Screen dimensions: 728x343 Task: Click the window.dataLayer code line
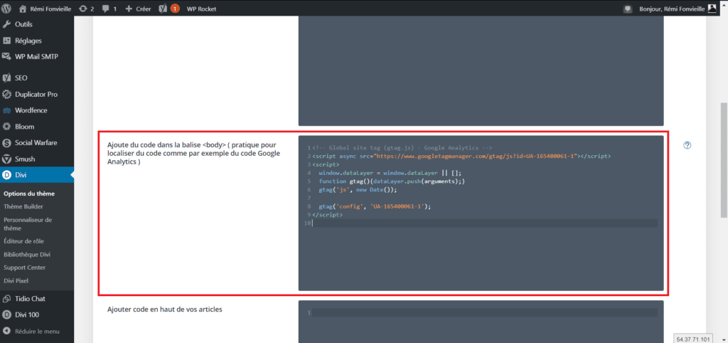point(390,173)
